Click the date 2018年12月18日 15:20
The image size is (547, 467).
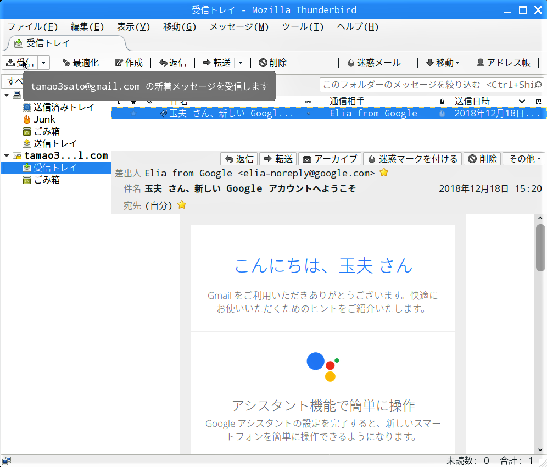(x=490, y=188)
